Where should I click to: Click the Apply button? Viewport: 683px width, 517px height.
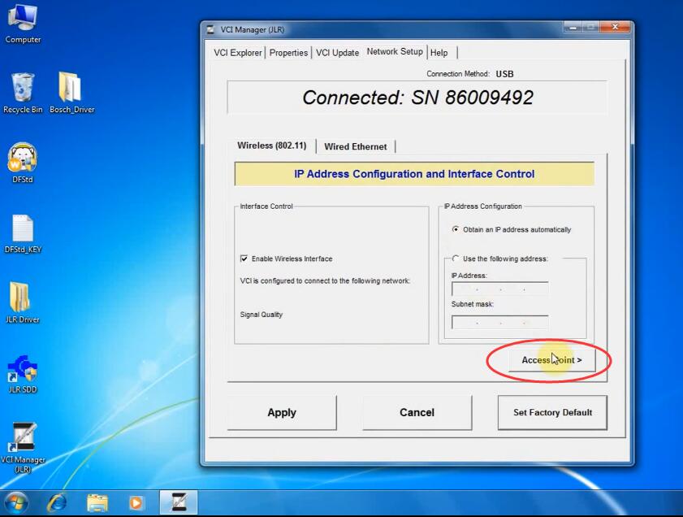pos(282,412)
